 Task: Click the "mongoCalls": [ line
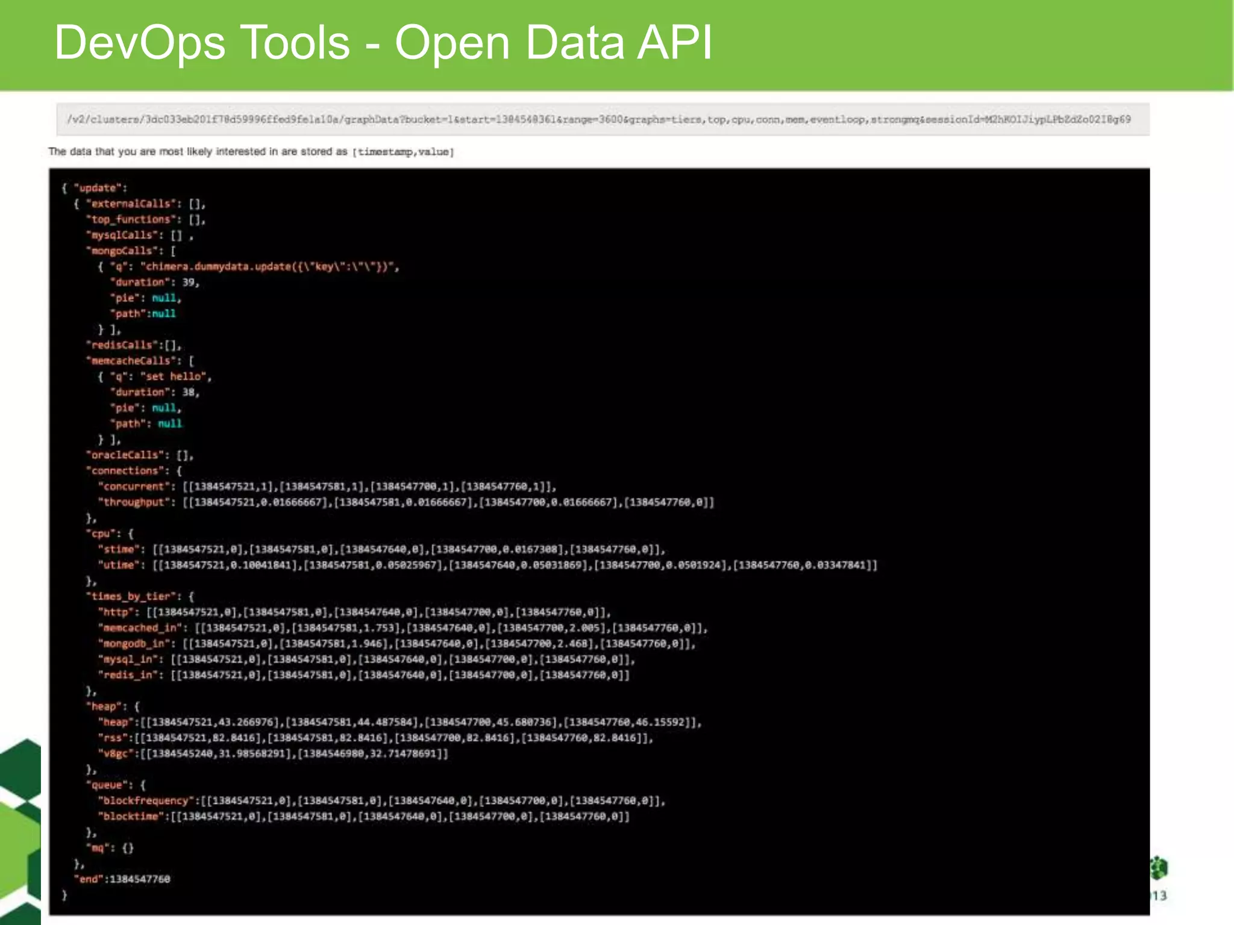tap(131, 251)
